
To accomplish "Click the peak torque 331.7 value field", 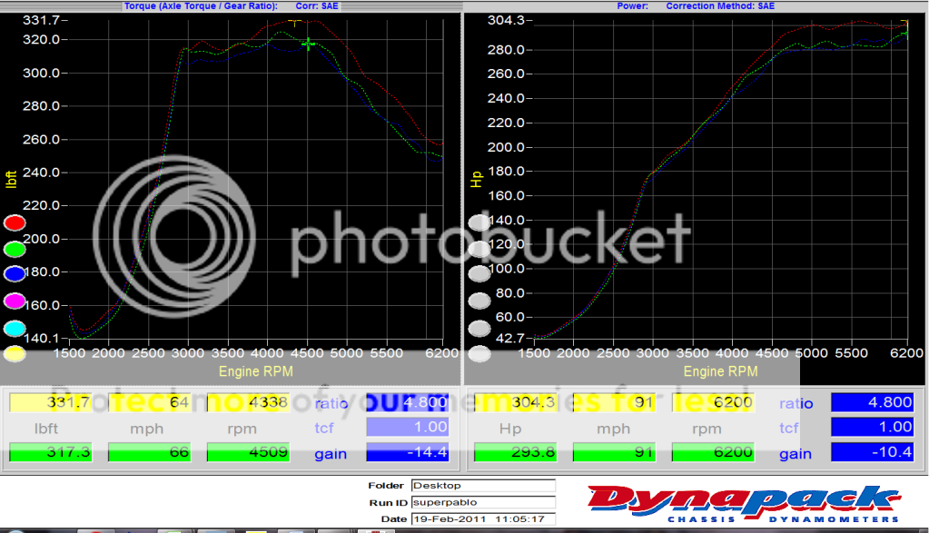I will pos(50,403).
